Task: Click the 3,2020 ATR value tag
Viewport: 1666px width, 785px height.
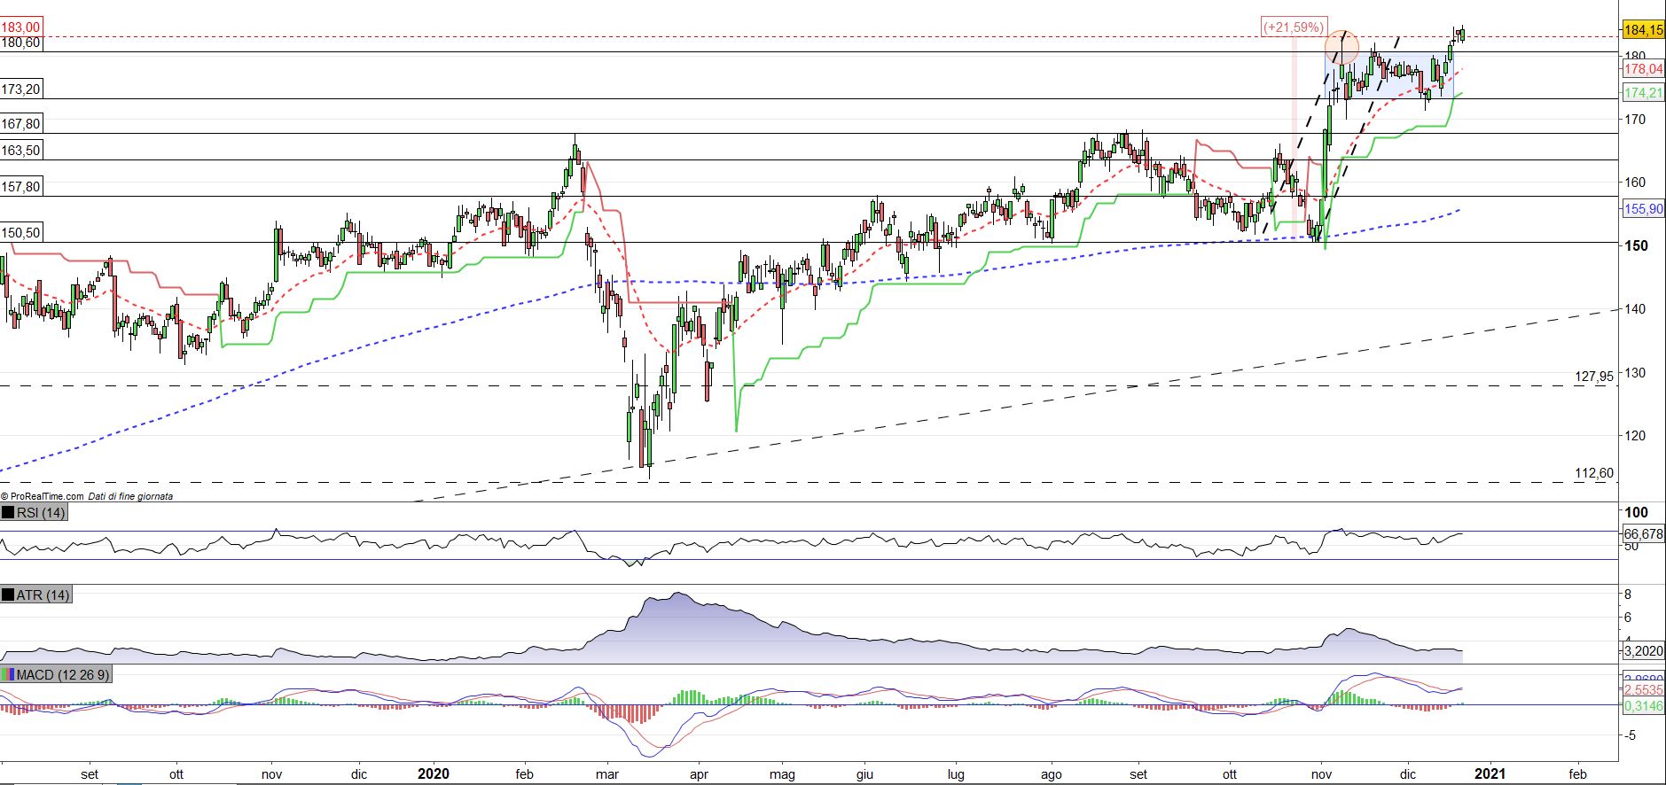Action: (x=1643, y=651)
